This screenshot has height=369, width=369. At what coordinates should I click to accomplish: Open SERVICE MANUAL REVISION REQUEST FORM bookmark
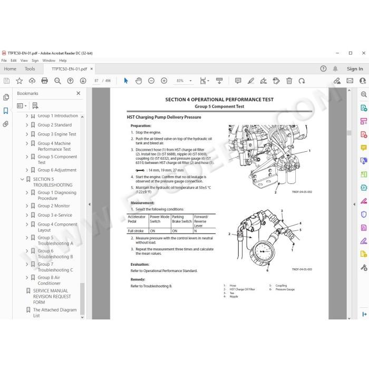tap(52, 296)
